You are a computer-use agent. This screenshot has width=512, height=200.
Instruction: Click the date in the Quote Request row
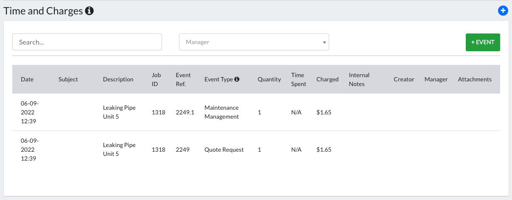point(30,150)
